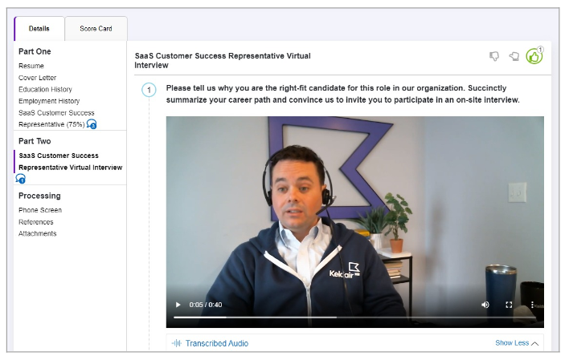Seek along the video progress bar
Screen dimensions: 569x360
point(354,318)
